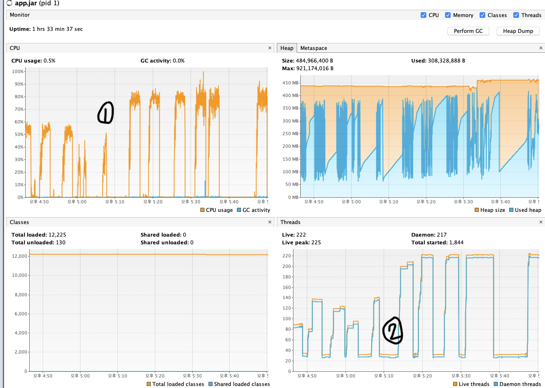Click the Heap size legend swatch
This screenshot has width=545, height=388.
[x=477, y=210]
